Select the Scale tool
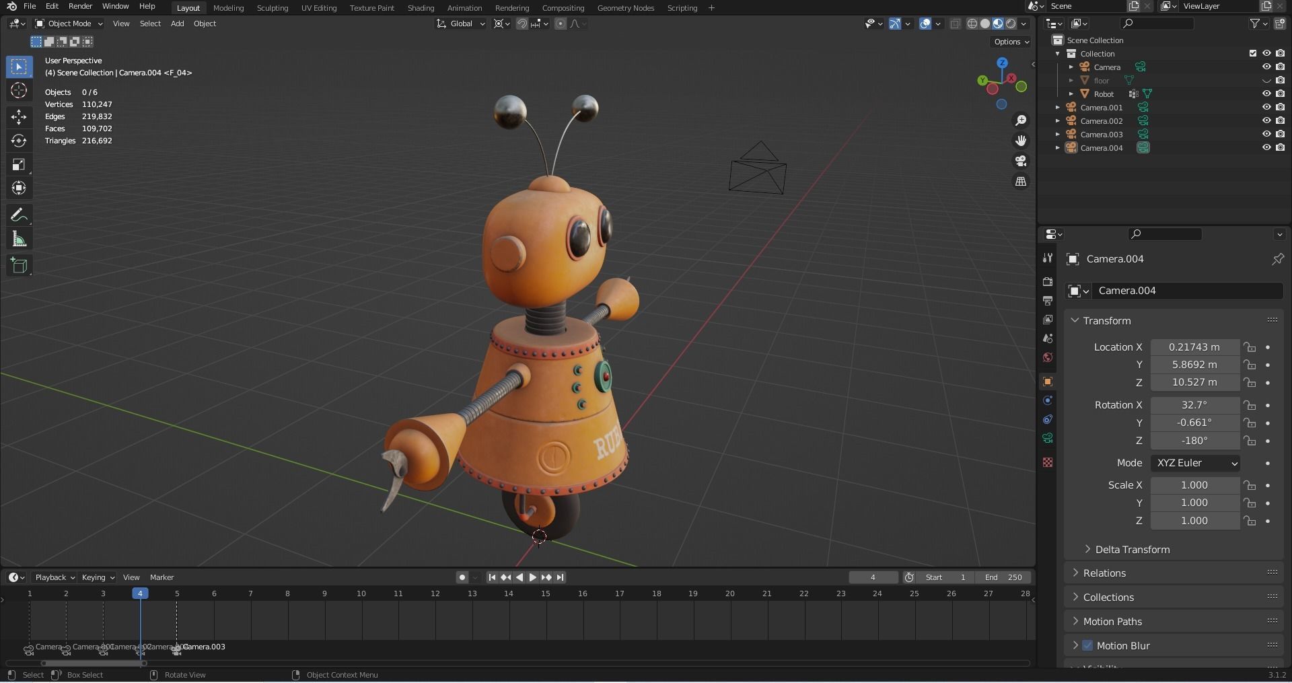Viewport: 1292px width, 683px height. click(19, 164)
